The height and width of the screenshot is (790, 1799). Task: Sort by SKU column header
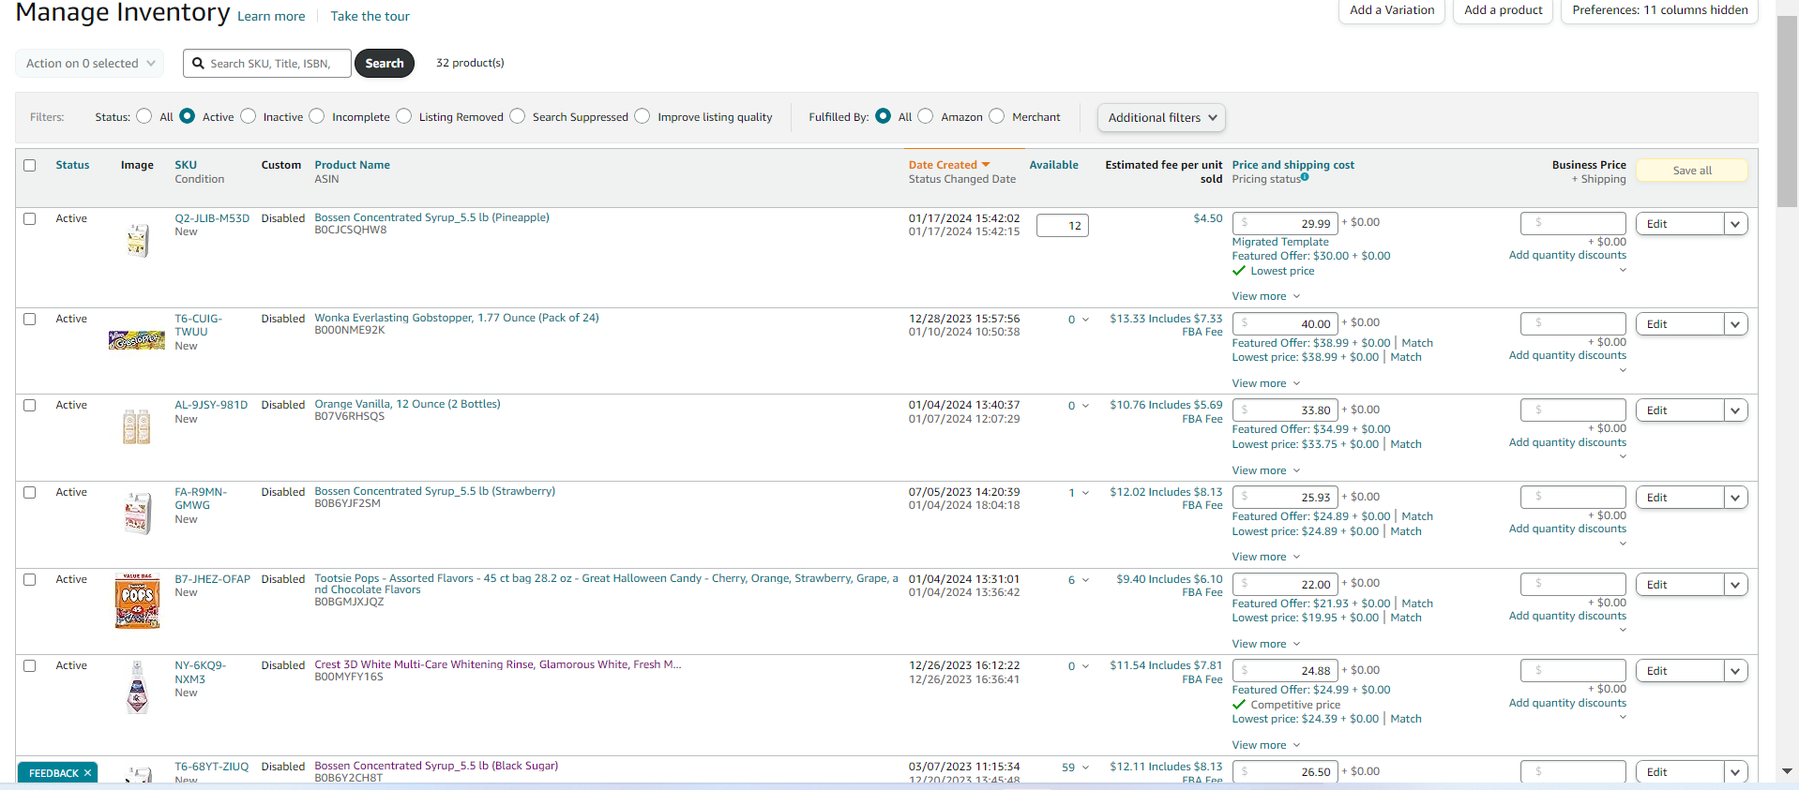click(x=186, y=165)
